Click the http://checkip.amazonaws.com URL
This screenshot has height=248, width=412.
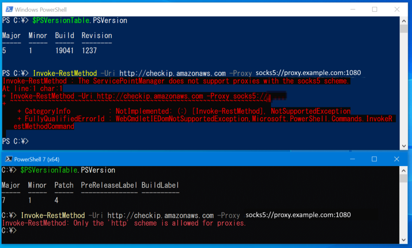tap(173, 73)
